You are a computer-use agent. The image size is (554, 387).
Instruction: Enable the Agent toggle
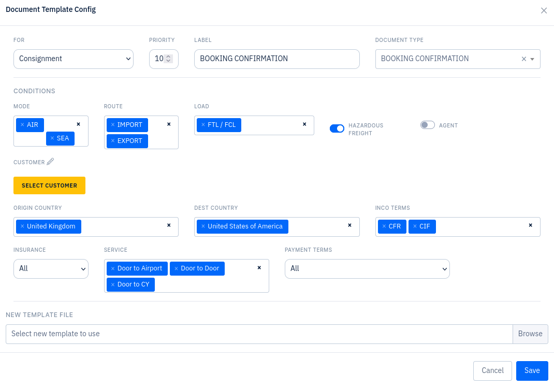[427, 125]
